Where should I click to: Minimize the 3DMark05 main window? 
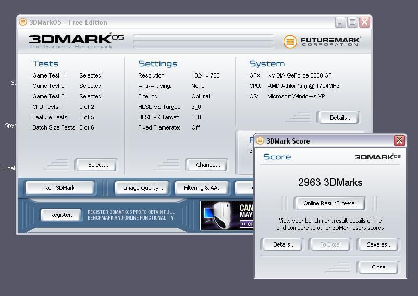point(340,22)
